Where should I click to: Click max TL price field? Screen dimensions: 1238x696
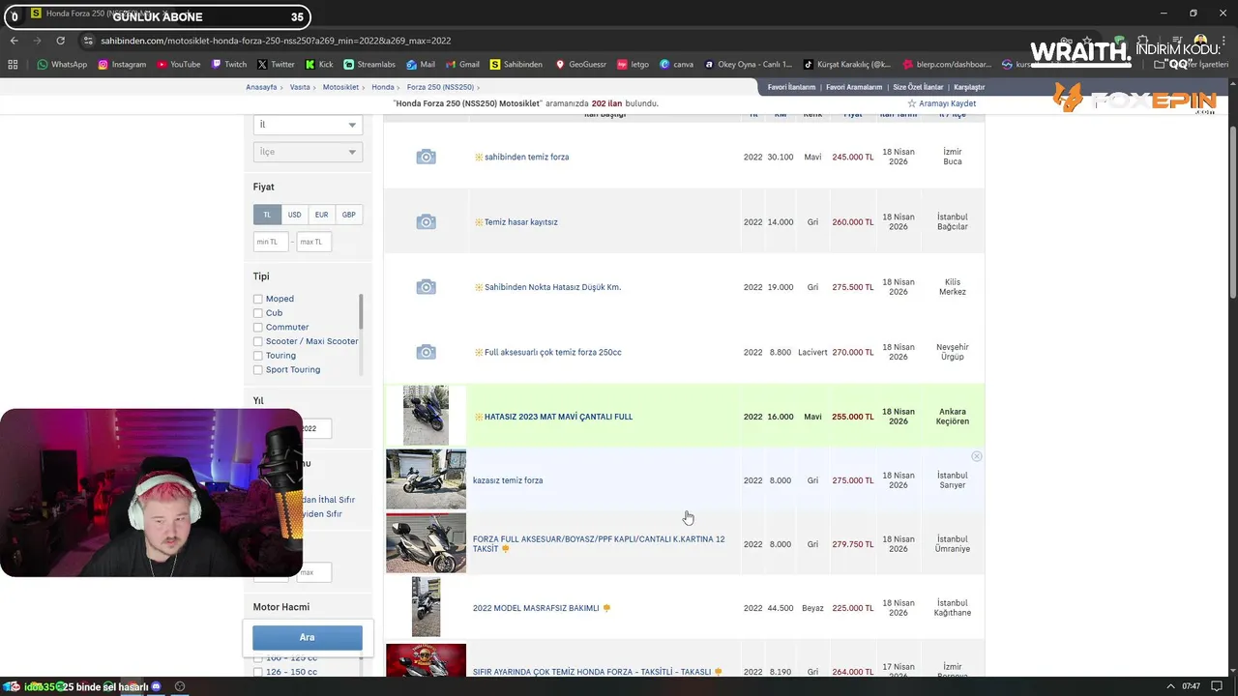[x=313, y=242]
